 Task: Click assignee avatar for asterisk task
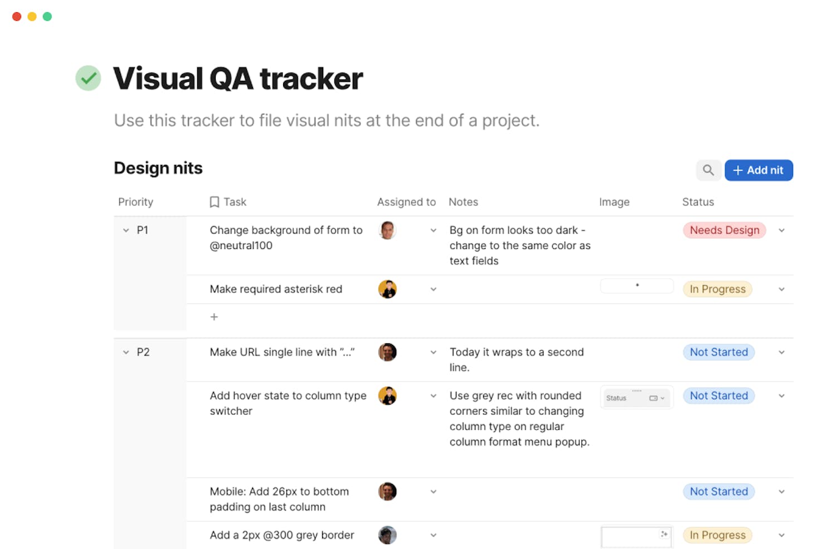387,289
